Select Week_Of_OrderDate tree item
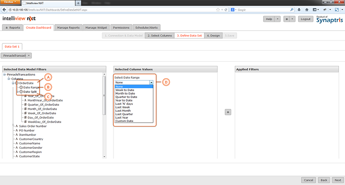Viewport: 345px width, 185px height. click(x=42, y=113)
